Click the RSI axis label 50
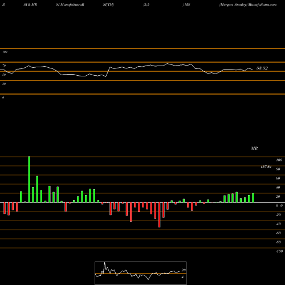The width and height of the screenshot is (285, 285). click(4, 75)
